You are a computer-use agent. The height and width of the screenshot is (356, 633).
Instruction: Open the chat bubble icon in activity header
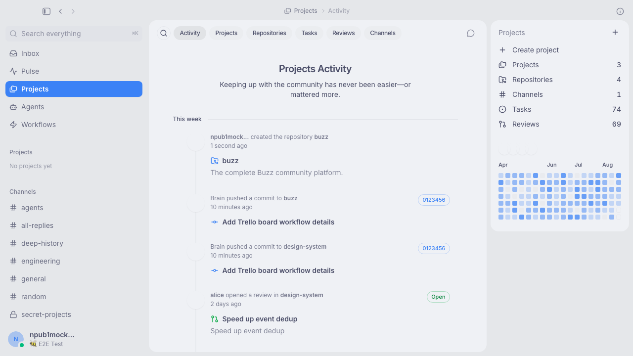point(471,33)
